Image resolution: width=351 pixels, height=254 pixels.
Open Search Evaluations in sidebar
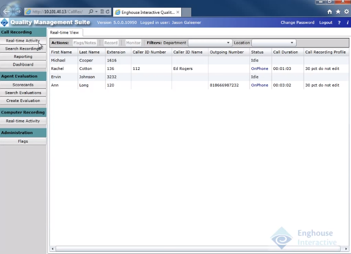pyautogui.click(x=23, y=93)
